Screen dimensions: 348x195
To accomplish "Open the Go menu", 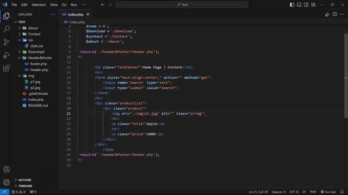I will click(64, 5).
